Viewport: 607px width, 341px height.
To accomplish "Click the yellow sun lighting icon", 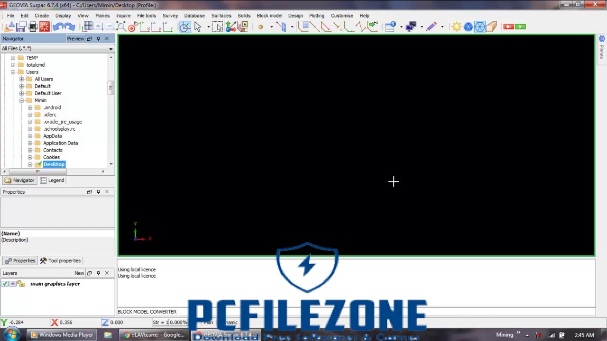I will pos(456,27).
